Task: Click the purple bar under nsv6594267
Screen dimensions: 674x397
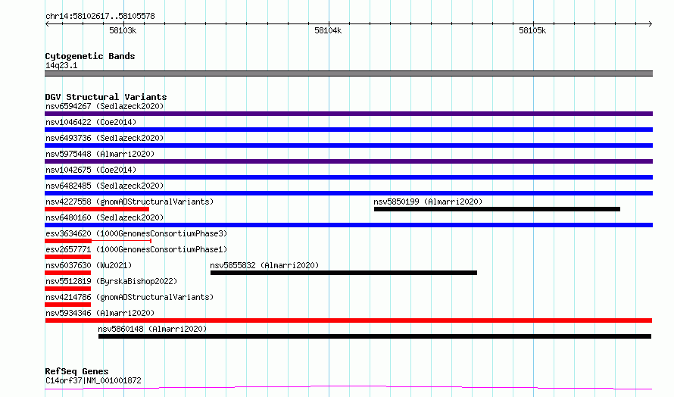Action: coord(348,114)
